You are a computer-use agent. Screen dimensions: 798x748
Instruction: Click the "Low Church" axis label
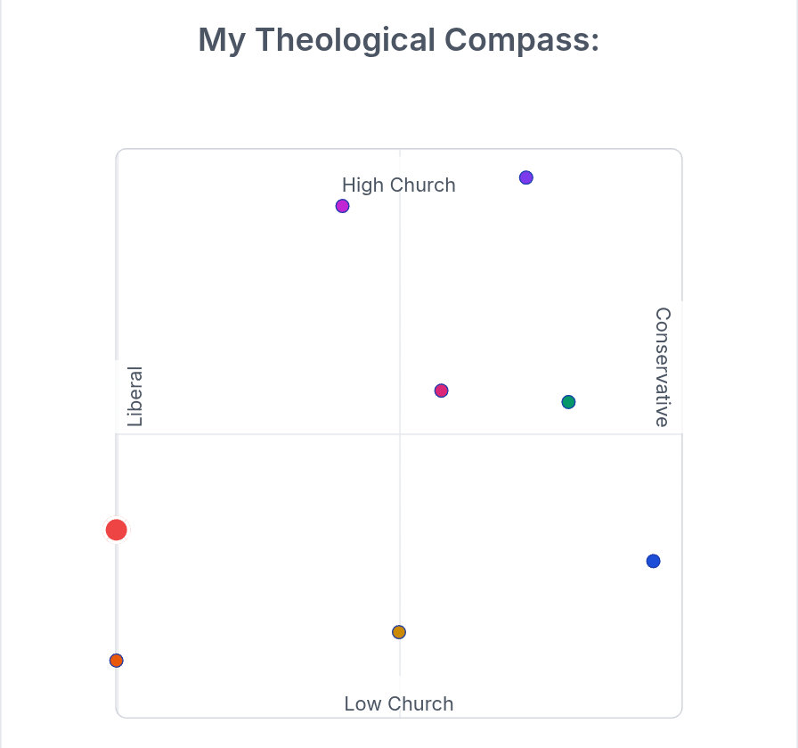click(x=398, y=704)
